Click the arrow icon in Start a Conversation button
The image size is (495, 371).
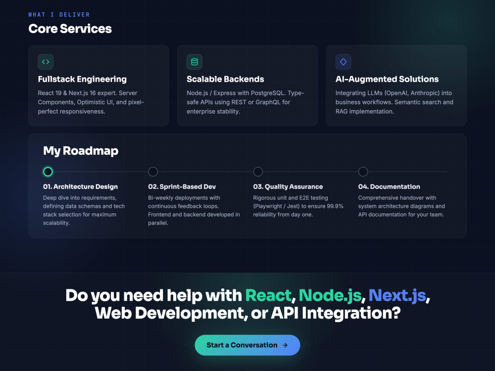click(285, 345)
